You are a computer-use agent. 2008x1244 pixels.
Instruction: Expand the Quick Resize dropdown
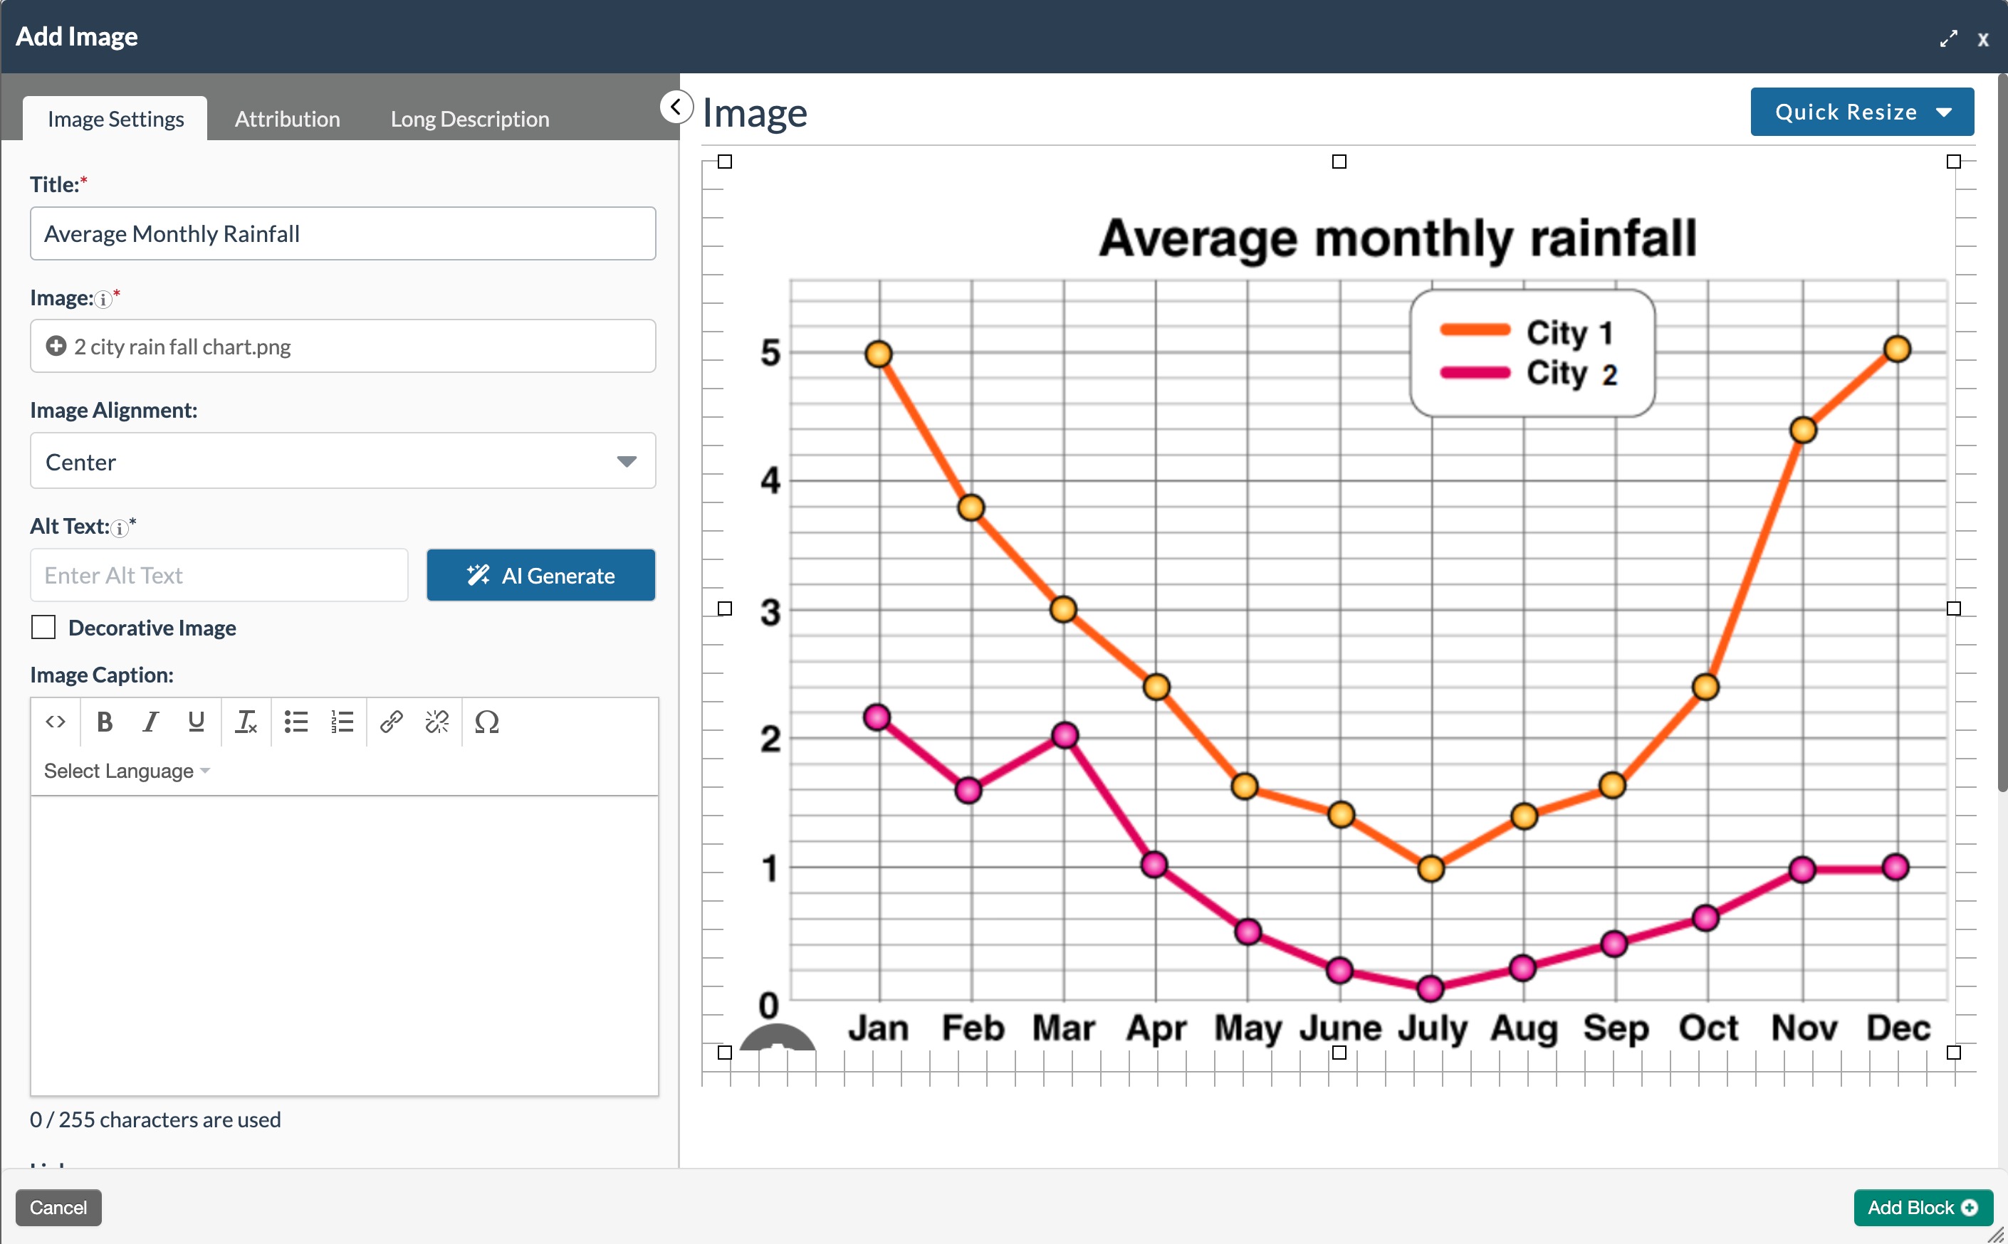point(1861,112)
